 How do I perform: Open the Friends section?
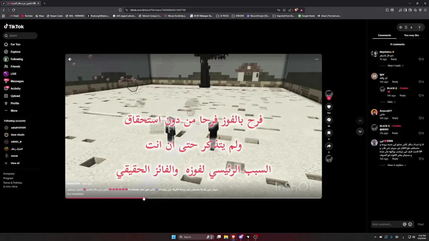[12, 67]
